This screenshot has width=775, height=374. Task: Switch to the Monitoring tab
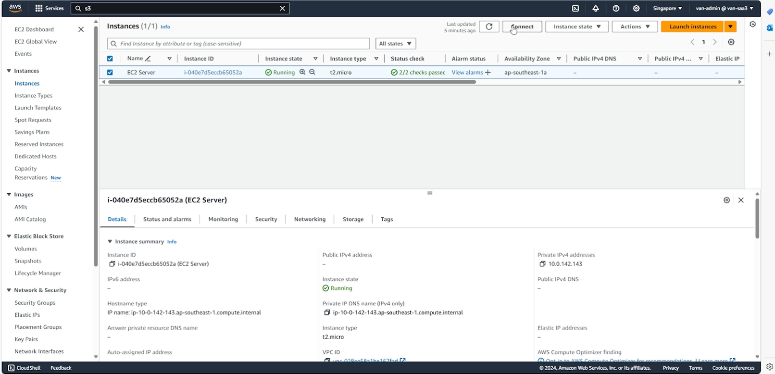[223, 219]
